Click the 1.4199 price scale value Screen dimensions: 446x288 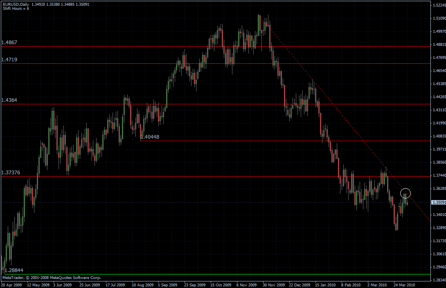[x=439, y=123]
